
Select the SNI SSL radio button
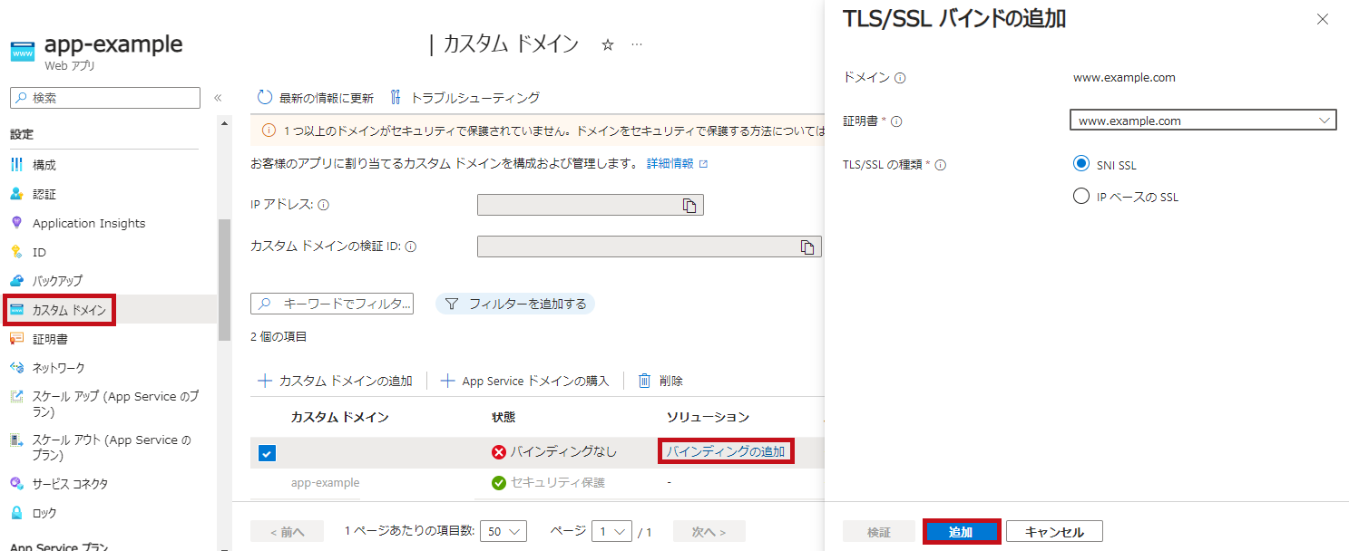1080,164
